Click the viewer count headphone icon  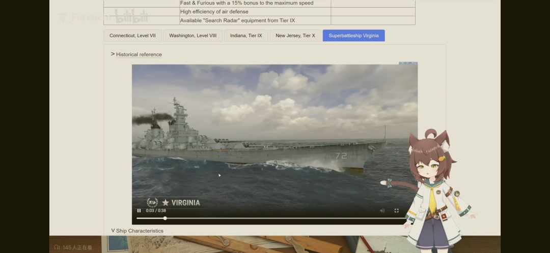[57, 247]
